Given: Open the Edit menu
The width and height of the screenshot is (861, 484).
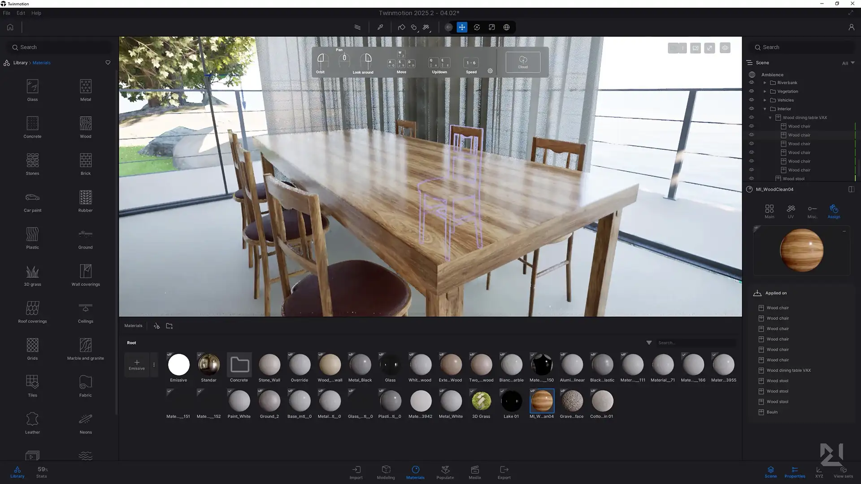Looking at the screenshot, I should 21,13.
